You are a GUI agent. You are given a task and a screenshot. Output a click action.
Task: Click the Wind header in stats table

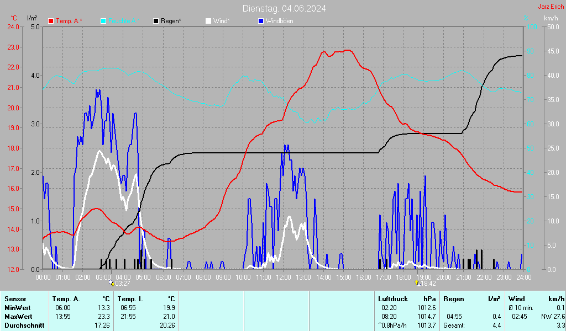click(x=517, y=298)
